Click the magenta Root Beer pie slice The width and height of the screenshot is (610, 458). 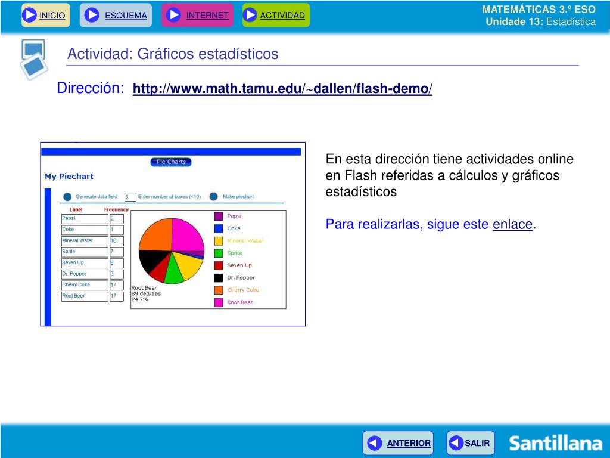pyautogui.click(x=186, y=236)
